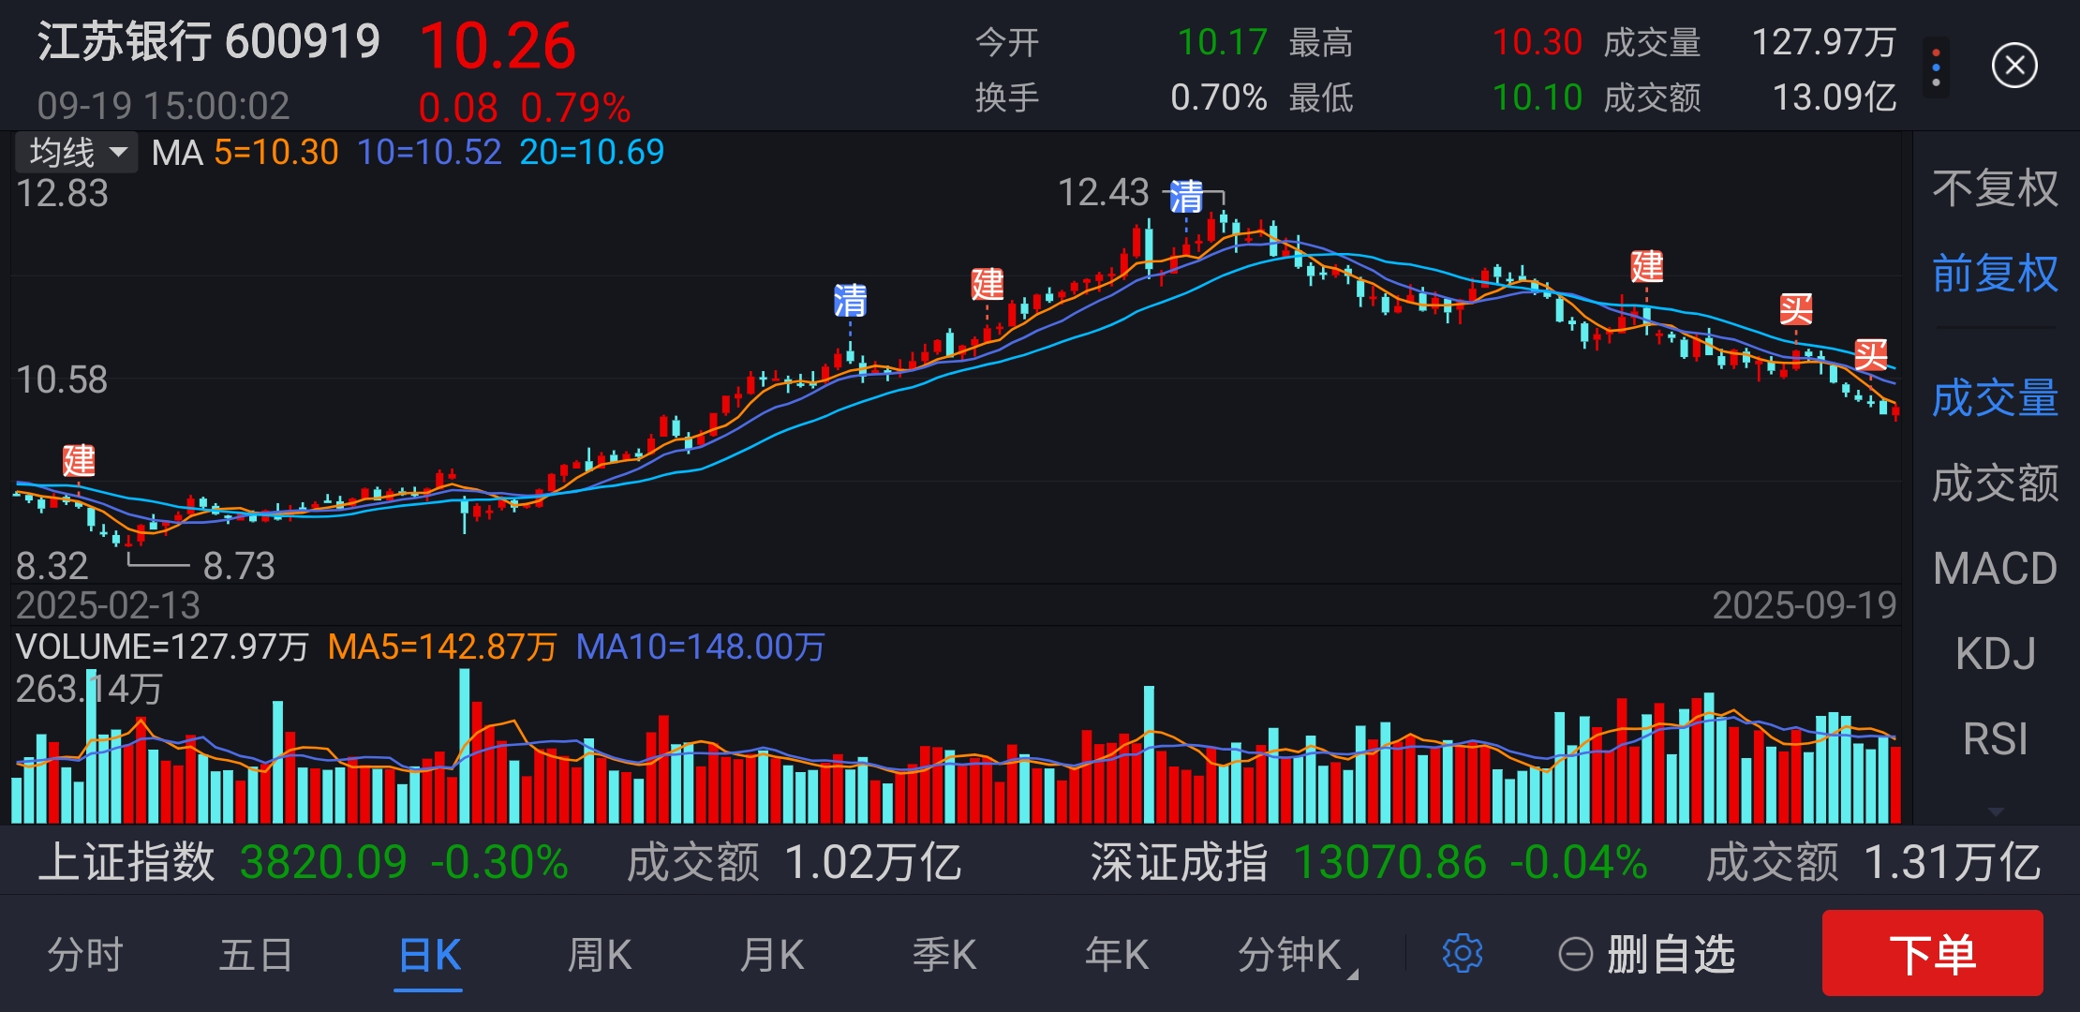Image resolution: width=2080 pixels, height=1012 pixels.
Task: Tap the blue 清 marker near 10.58 level
Action: pyautogui.click(x=850, y=301)
